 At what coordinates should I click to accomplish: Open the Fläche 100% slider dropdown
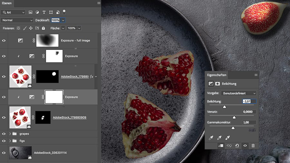(79, 28)
